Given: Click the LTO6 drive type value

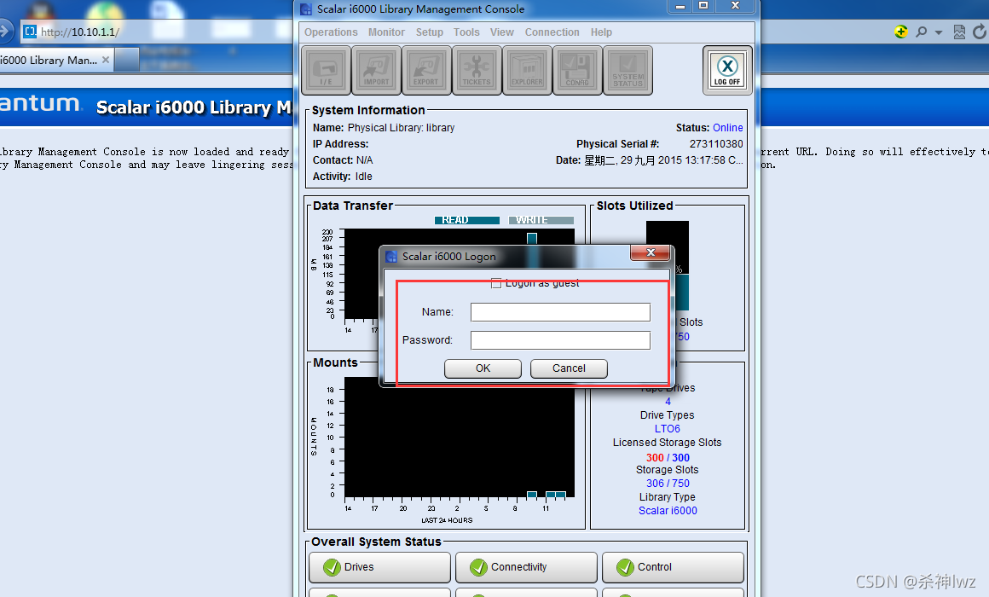Looking at the screenshot, I should point(668,428).
